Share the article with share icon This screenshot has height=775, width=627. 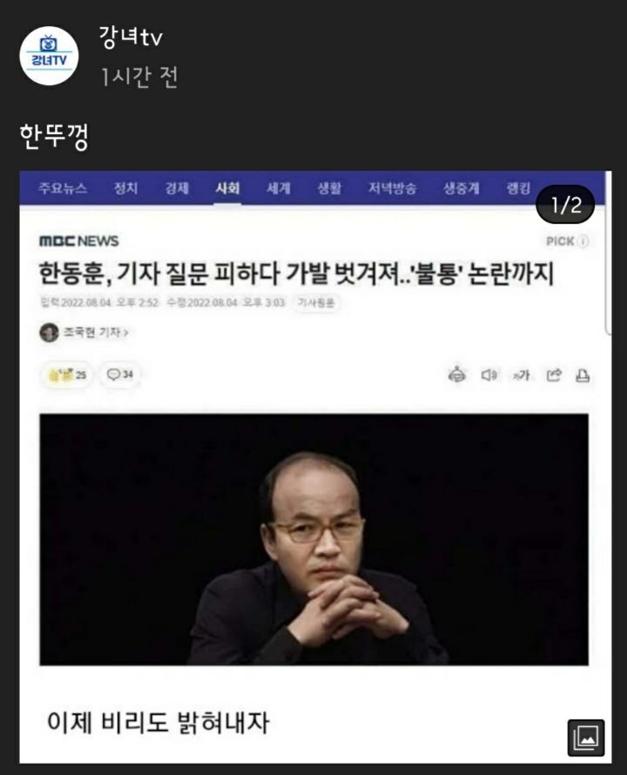(554, 374)
